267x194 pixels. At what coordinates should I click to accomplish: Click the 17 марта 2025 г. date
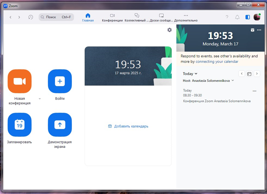(x=128, y=73)
